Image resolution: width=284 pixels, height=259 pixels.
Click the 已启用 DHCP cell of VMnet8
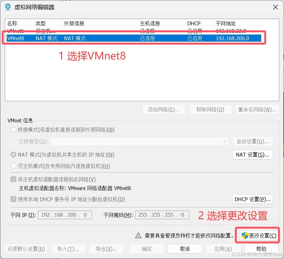click(195, 38)
